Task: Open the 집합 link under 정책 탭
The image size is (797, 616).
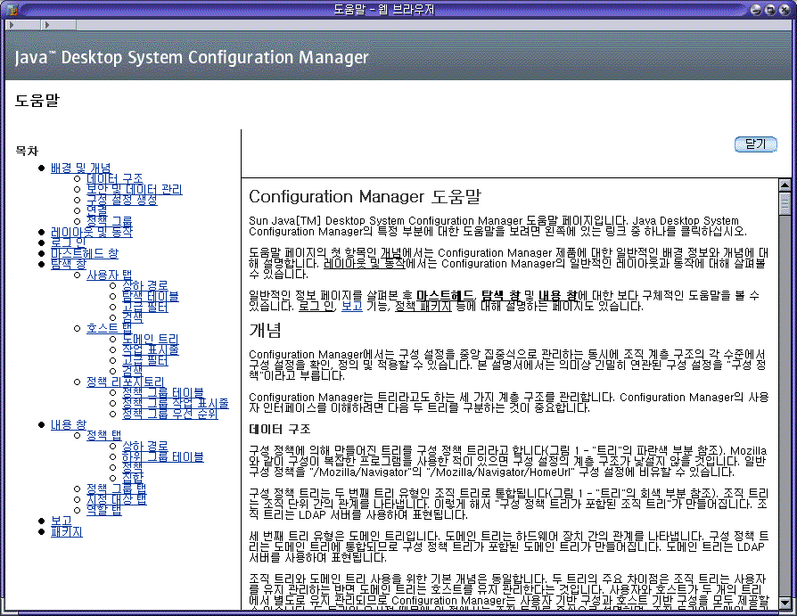Action: point(133,477)
